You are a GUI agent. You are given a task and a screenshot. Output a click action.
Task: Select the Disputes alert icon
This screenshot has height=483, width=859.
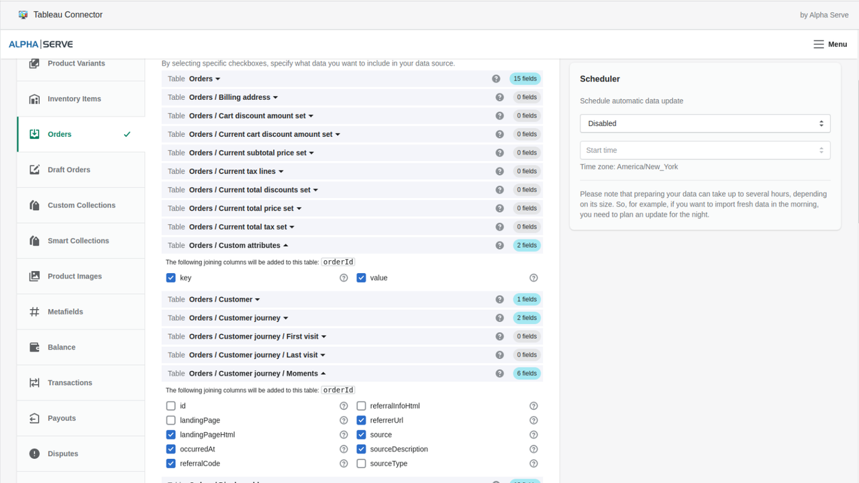(x=34, y=453)
